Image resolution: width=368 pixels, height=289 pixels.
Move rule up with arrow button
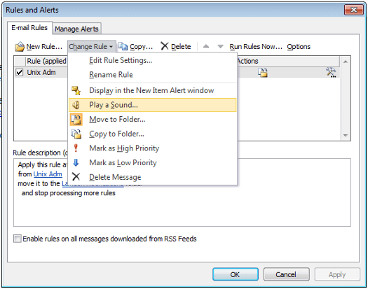[x=206, y=46]
